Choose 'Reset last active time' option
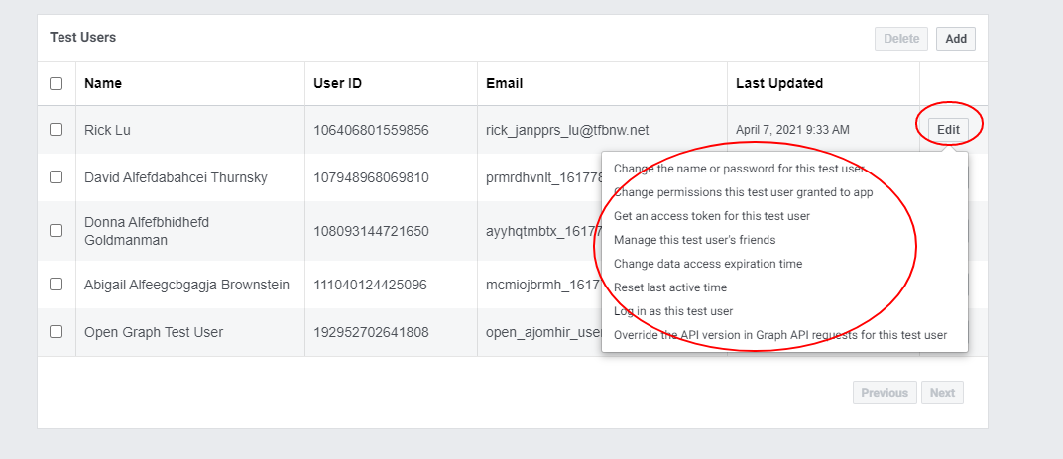1063x459 pixels. point(669,287)
